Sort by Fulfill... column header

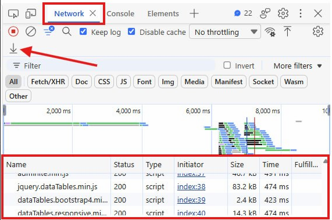click(306, 165)
